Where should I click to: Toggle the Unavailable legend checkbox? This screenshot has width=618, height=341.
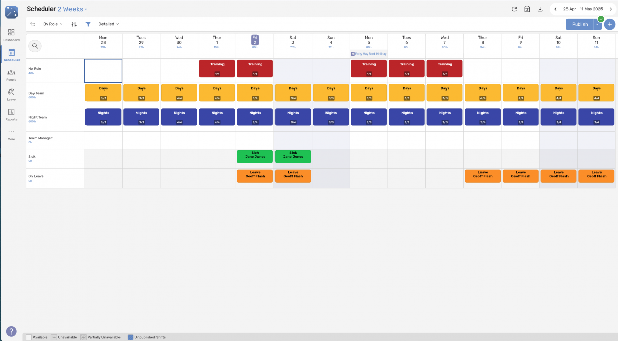[53, 337]
